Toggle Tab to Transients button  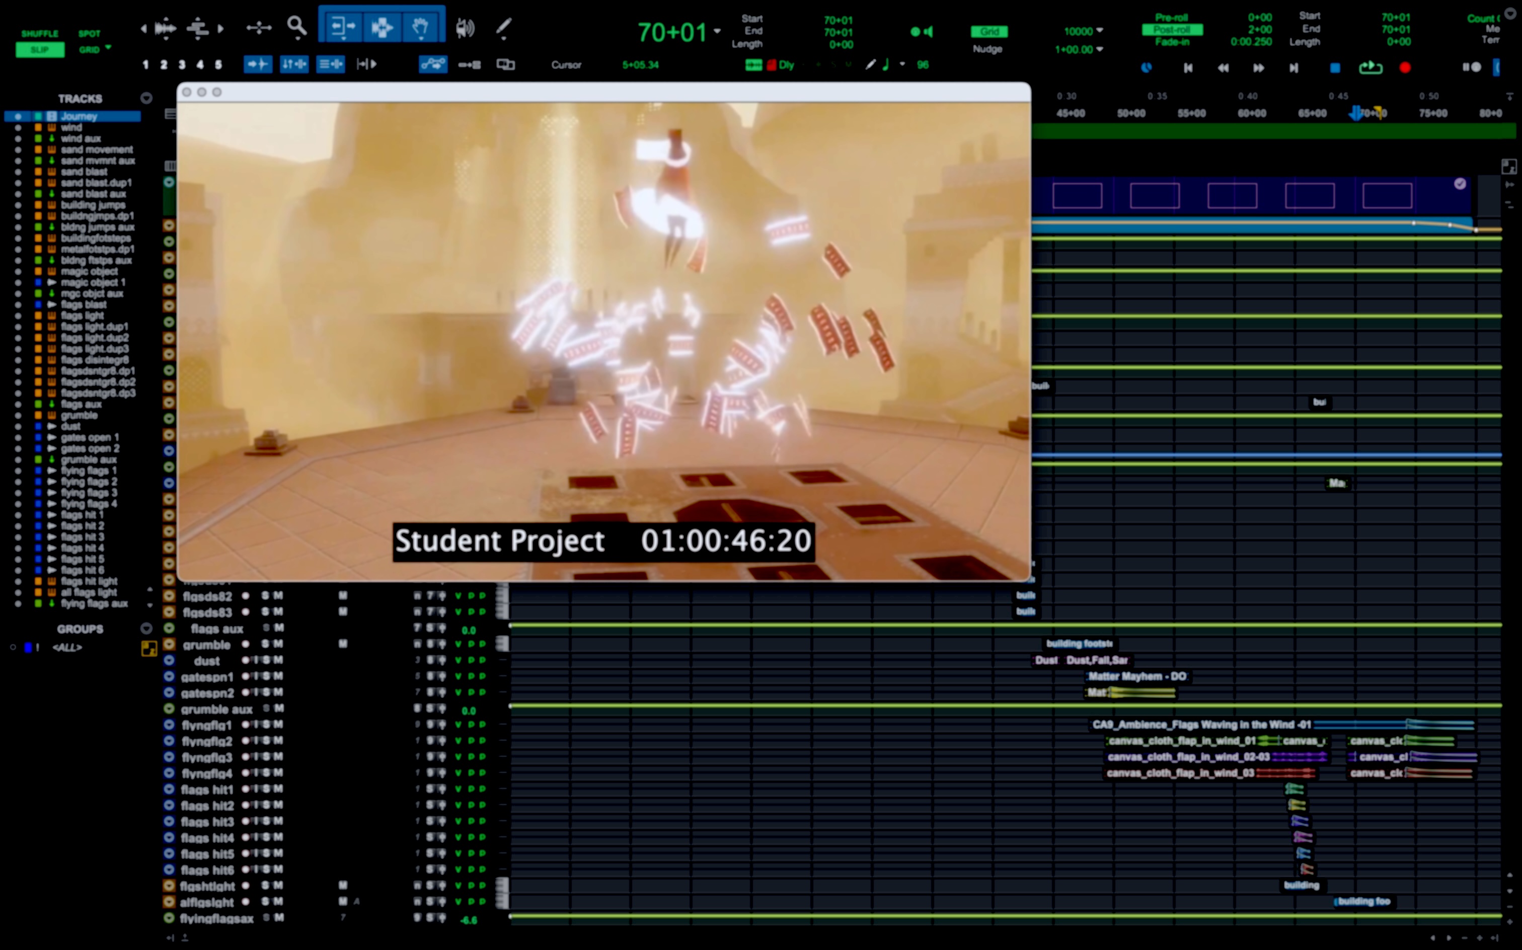coord(258,63)
